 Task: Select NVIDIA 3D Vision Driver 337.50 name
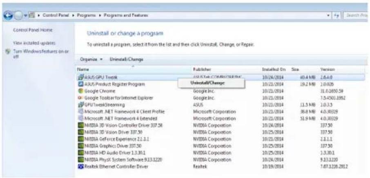[114, 132]
